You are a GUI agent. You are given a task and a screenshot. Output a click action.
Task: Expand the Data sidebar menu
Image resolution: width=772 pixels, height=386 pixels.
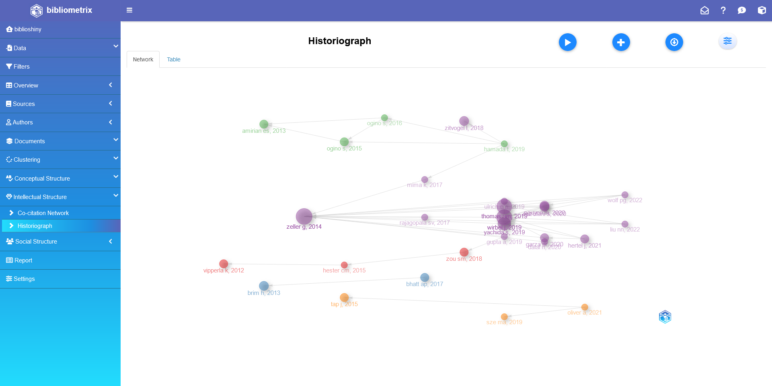[60, 48]
